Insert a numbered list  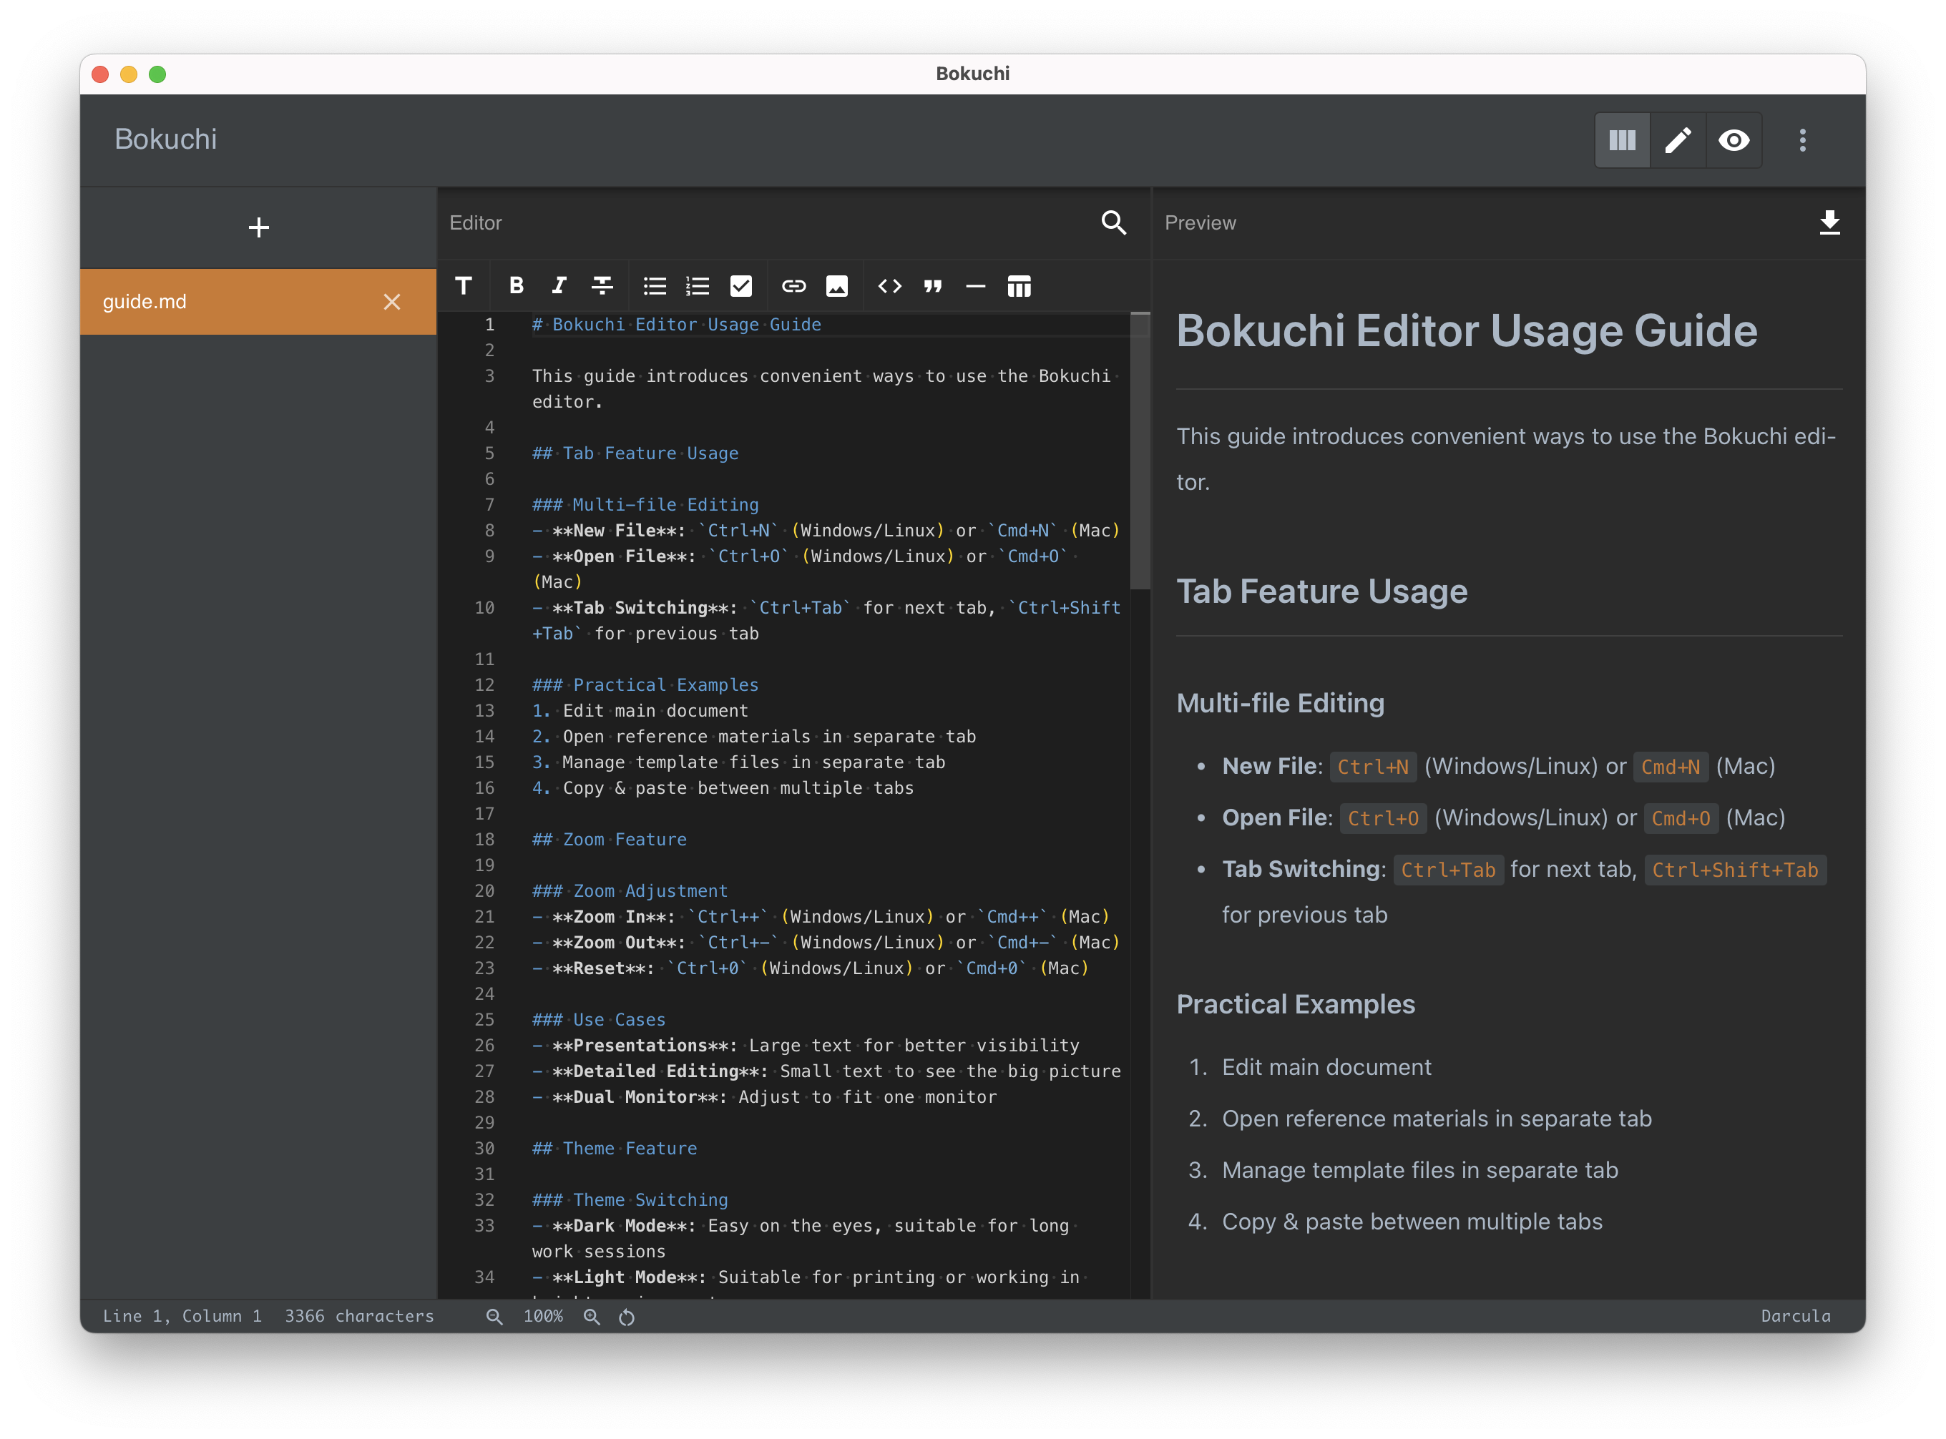[x=698, y=285]
